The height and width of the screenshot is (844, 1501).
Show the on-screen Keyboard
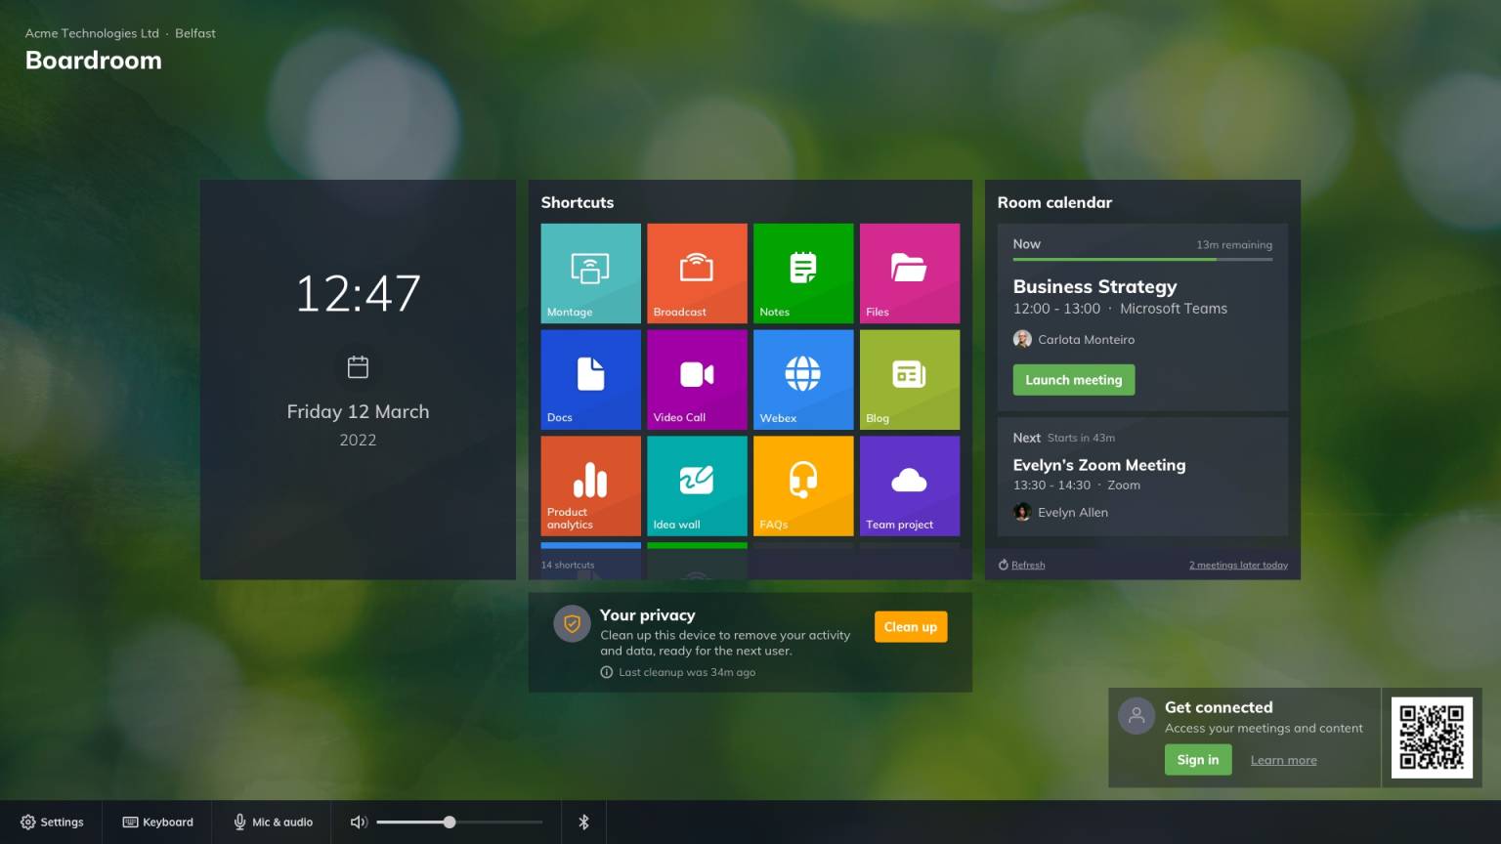point(157,823)
